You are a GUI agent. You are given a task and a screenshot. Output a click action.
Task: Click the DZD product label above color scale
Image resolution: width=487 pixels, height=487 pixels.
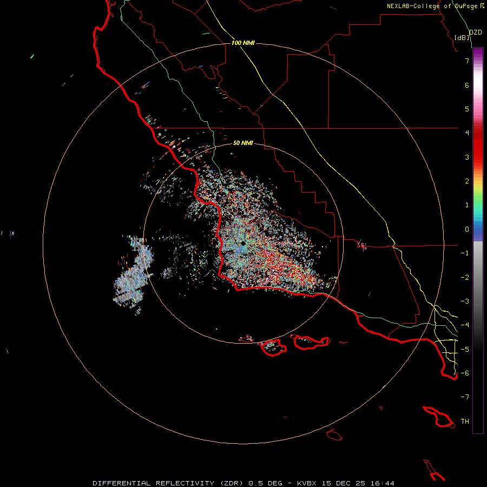point(475,32)
